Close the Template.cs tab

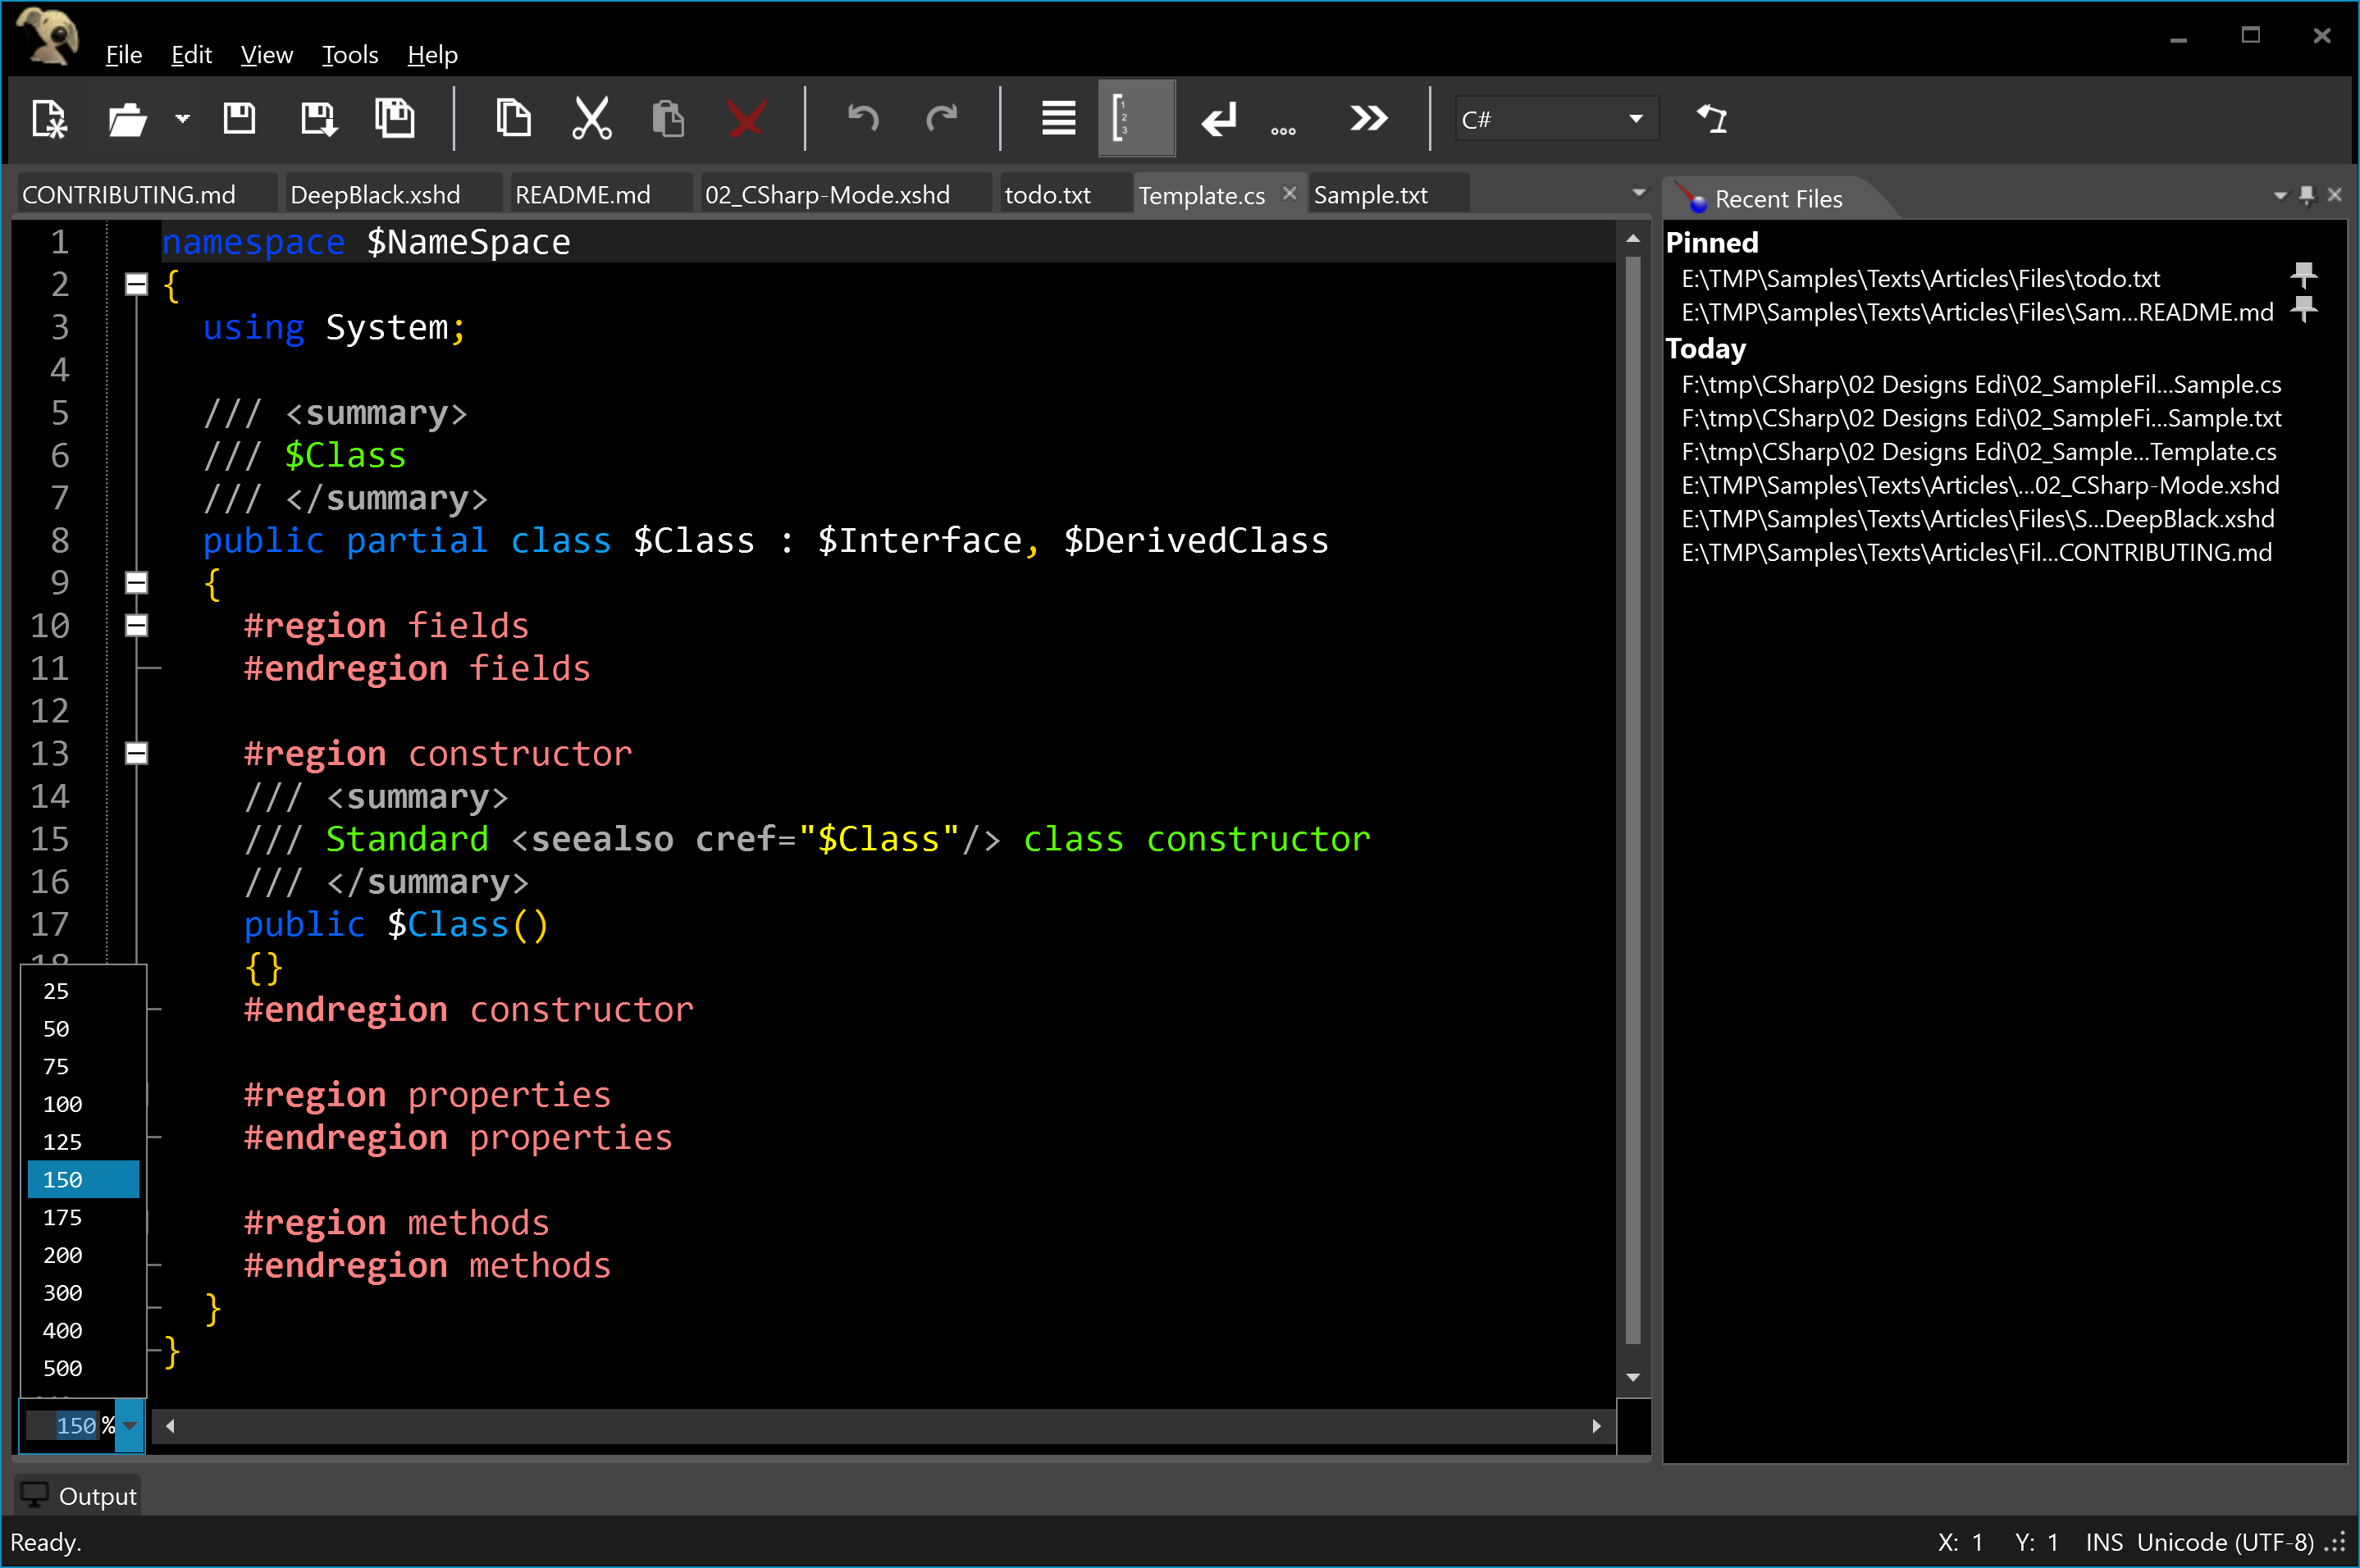tap(1290, 193)
